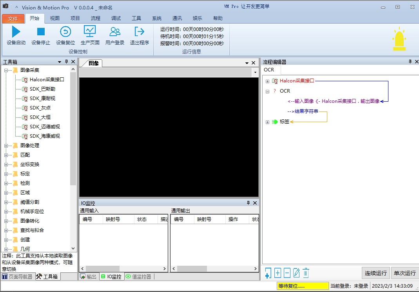This screenshot has height=292, width=419.
Task: Collapse the OCR flow node
Action: [267, 91]
